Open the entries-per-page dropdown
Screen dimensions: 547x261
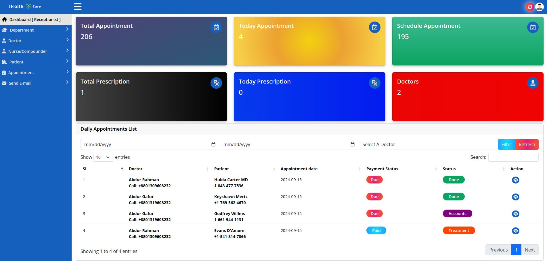[x=103, y=157]
